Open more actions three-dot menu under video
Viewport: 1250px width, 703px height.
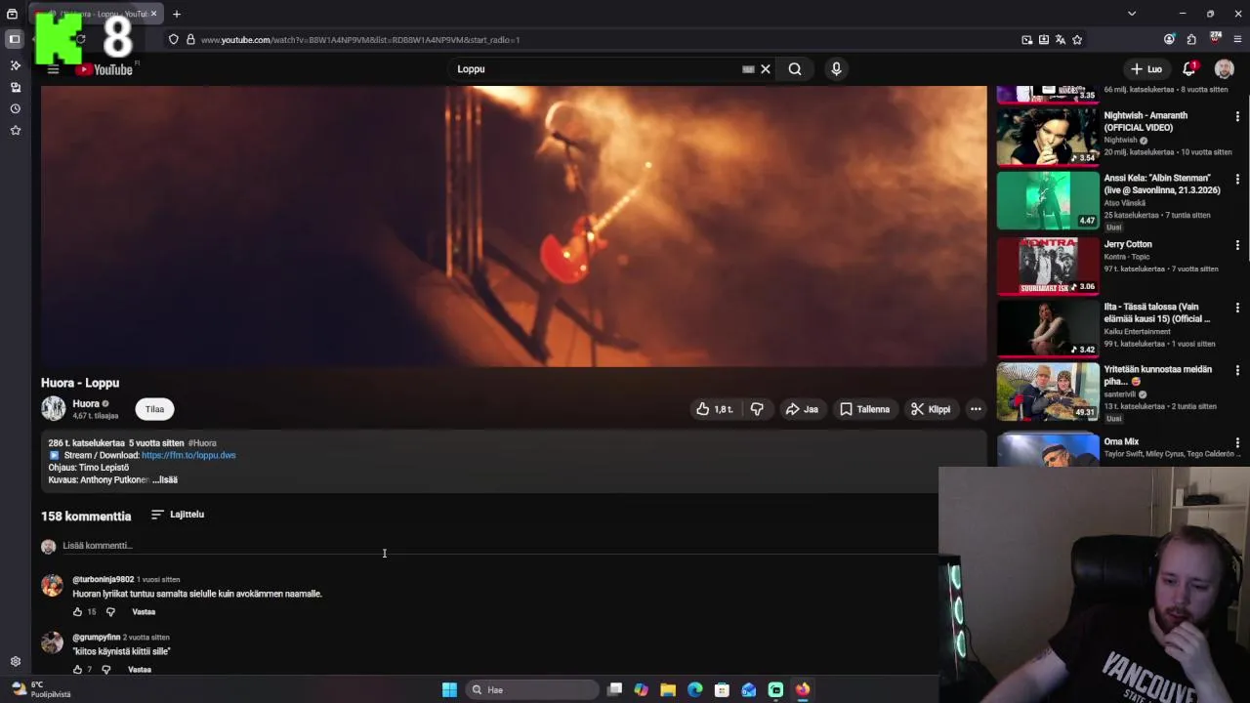click(976, 409)
